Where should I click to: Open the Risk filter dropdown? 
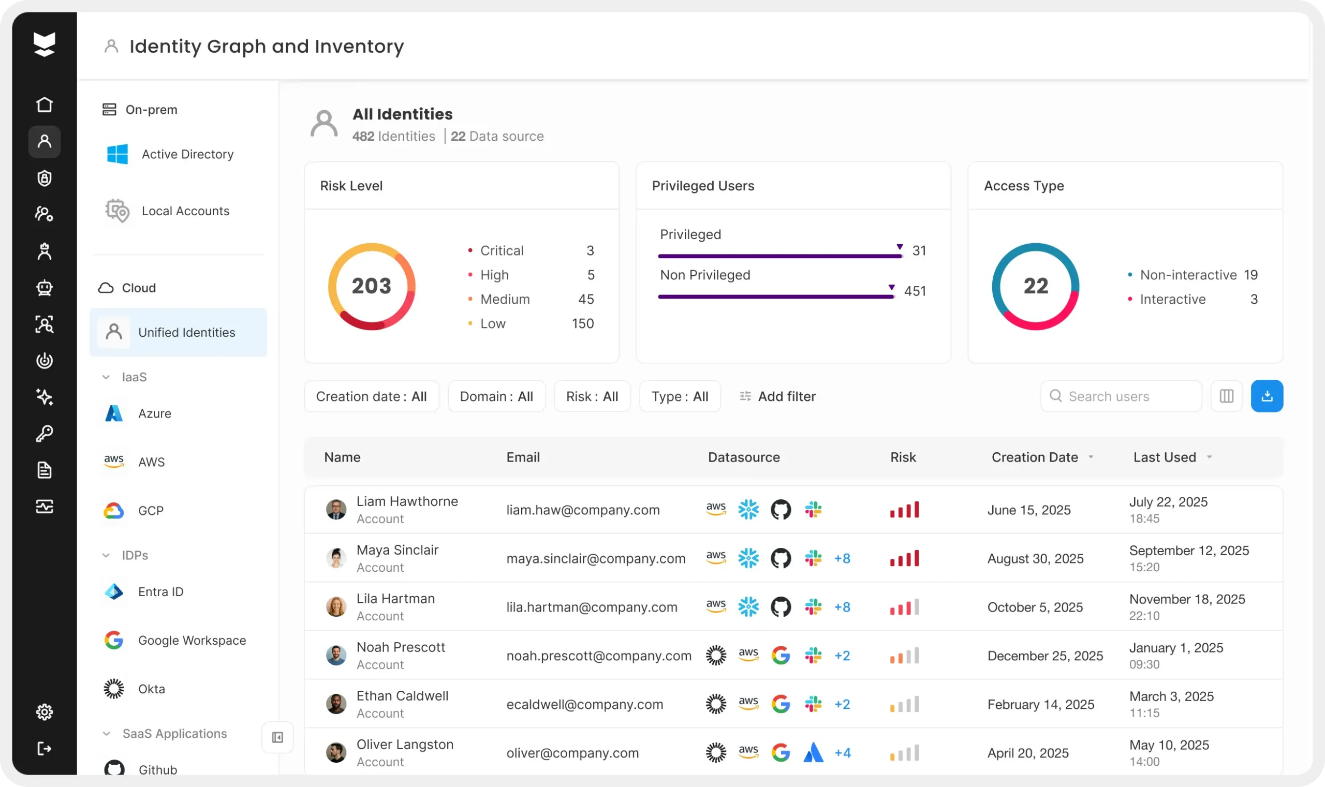pos(592,396)
